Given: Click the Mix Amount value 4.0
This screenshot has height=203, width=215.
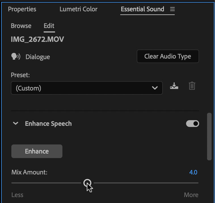Looking at the screenshot, I should (x=193, y=172).
